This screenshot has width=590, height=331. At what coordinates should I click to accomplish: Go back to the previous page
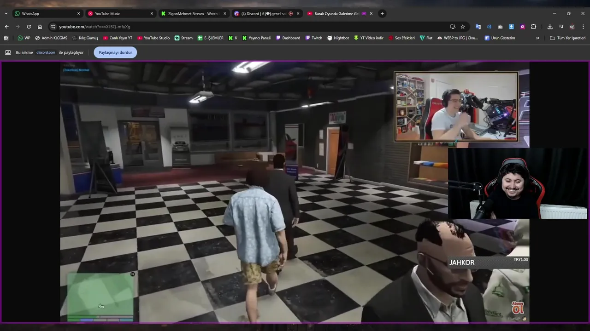6,27
